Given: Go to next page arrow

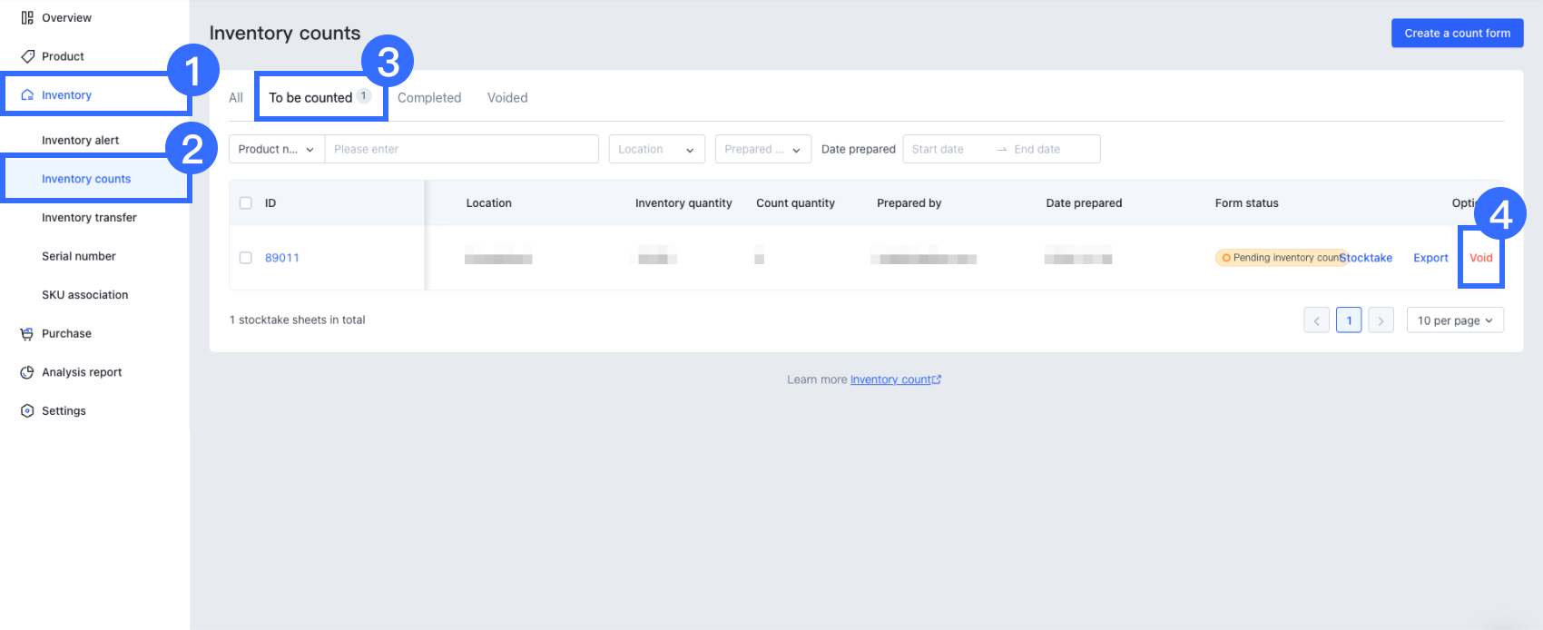Looking at the screenshot, I should (x=1381, y=320).
